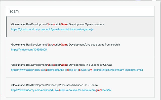The height and width of the screenshot is (100, 161).
Task: Focus the search field containing "jsgam"
Action: (80, 11)
